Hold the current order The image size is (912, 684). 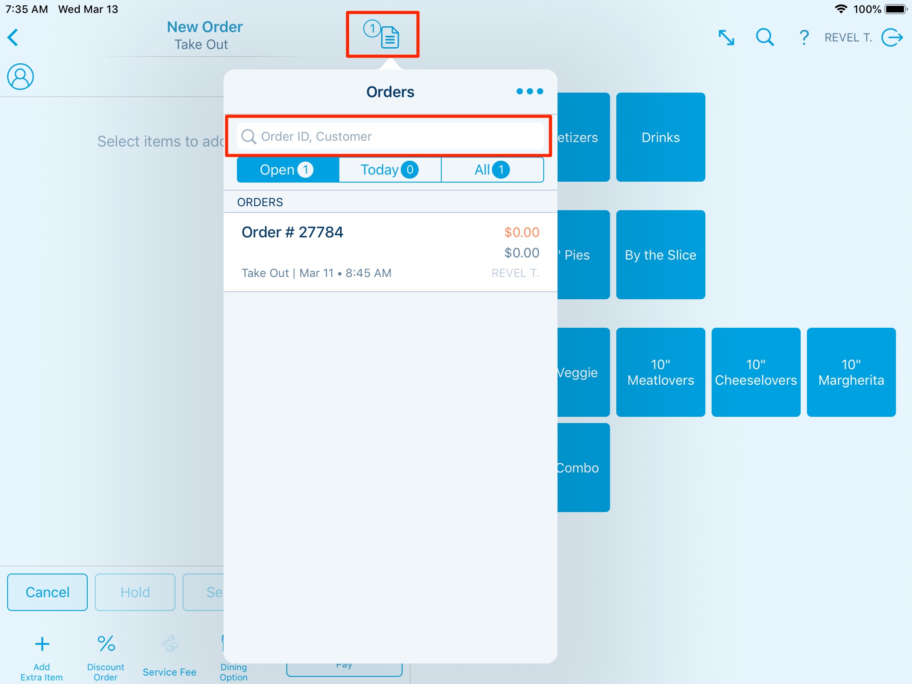[x=134, y=592]
